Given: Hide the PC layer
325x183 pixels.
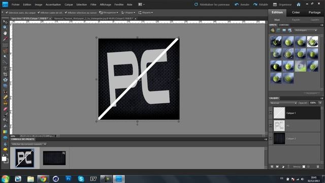Looking at the screenshot, I should (x=271, y=126).
